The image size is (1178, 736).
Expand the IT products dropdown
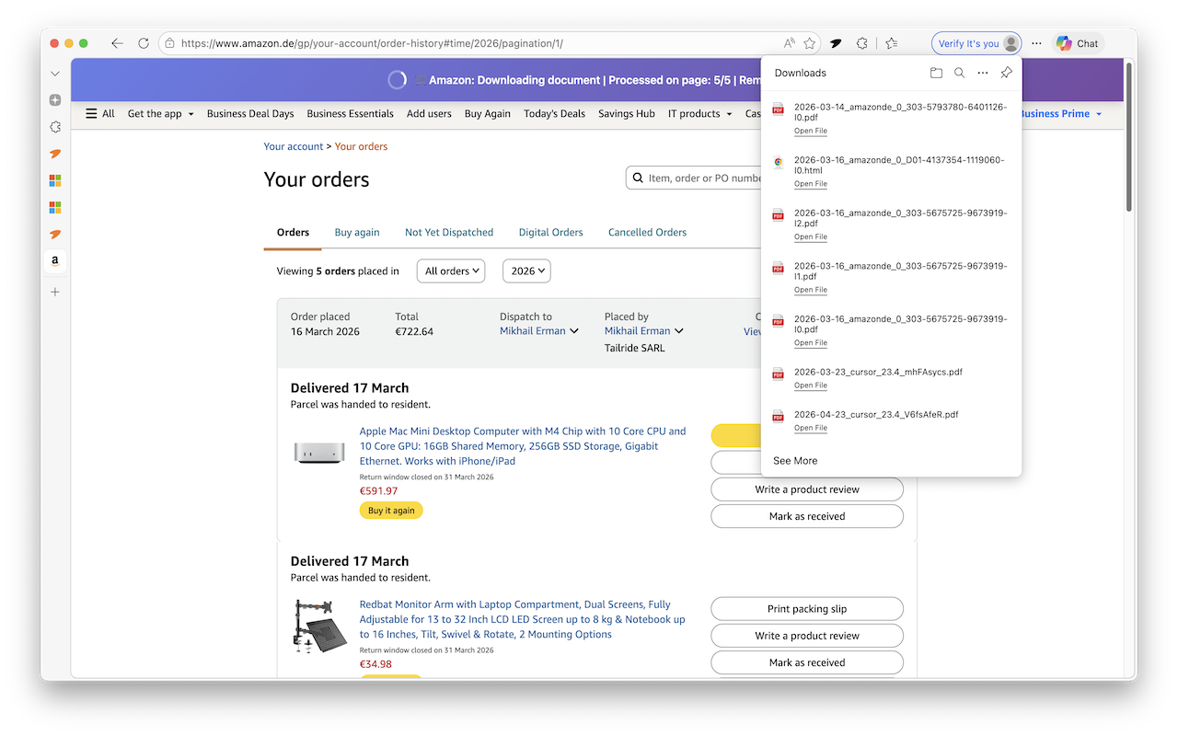click(x=699, y=114)
